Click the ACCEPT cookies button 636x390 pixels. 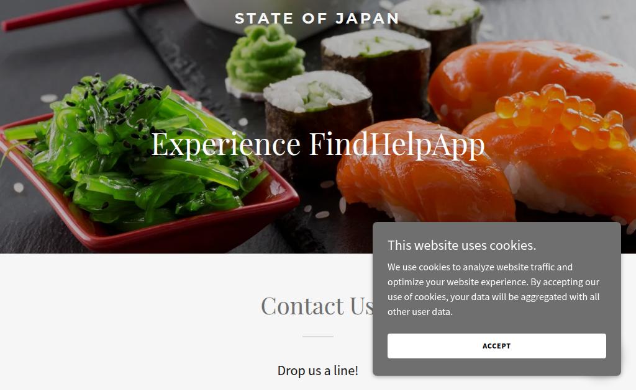tap(496, 346)
